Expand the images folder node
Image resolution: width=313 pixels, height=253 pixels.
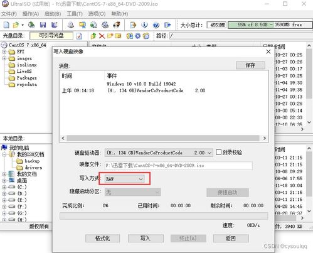point(4,58)
